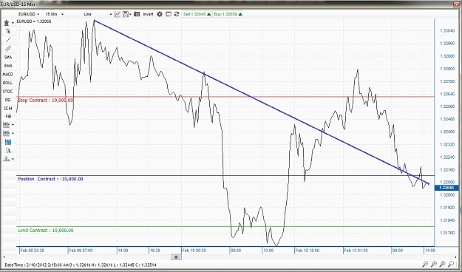The width and height of the screenshot is (462, 272).
Task: Click the 1.32045 current price marker
Action: tap(446, 188)
